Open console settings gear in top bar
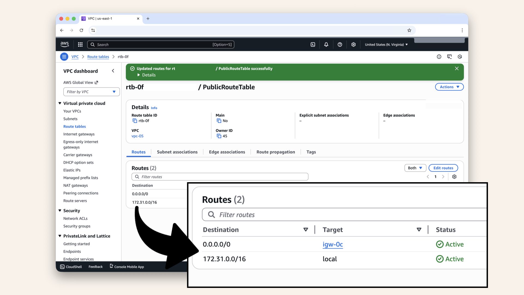524x295 pixels. 353,45
